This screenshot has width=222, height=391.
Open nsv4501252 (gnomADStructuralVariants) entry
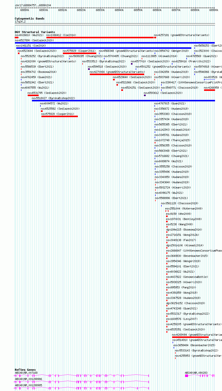(163, 67)
